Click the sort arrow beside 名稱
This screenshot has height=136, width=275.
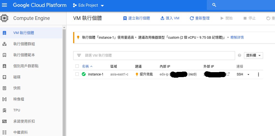click(x=91, y=66)
